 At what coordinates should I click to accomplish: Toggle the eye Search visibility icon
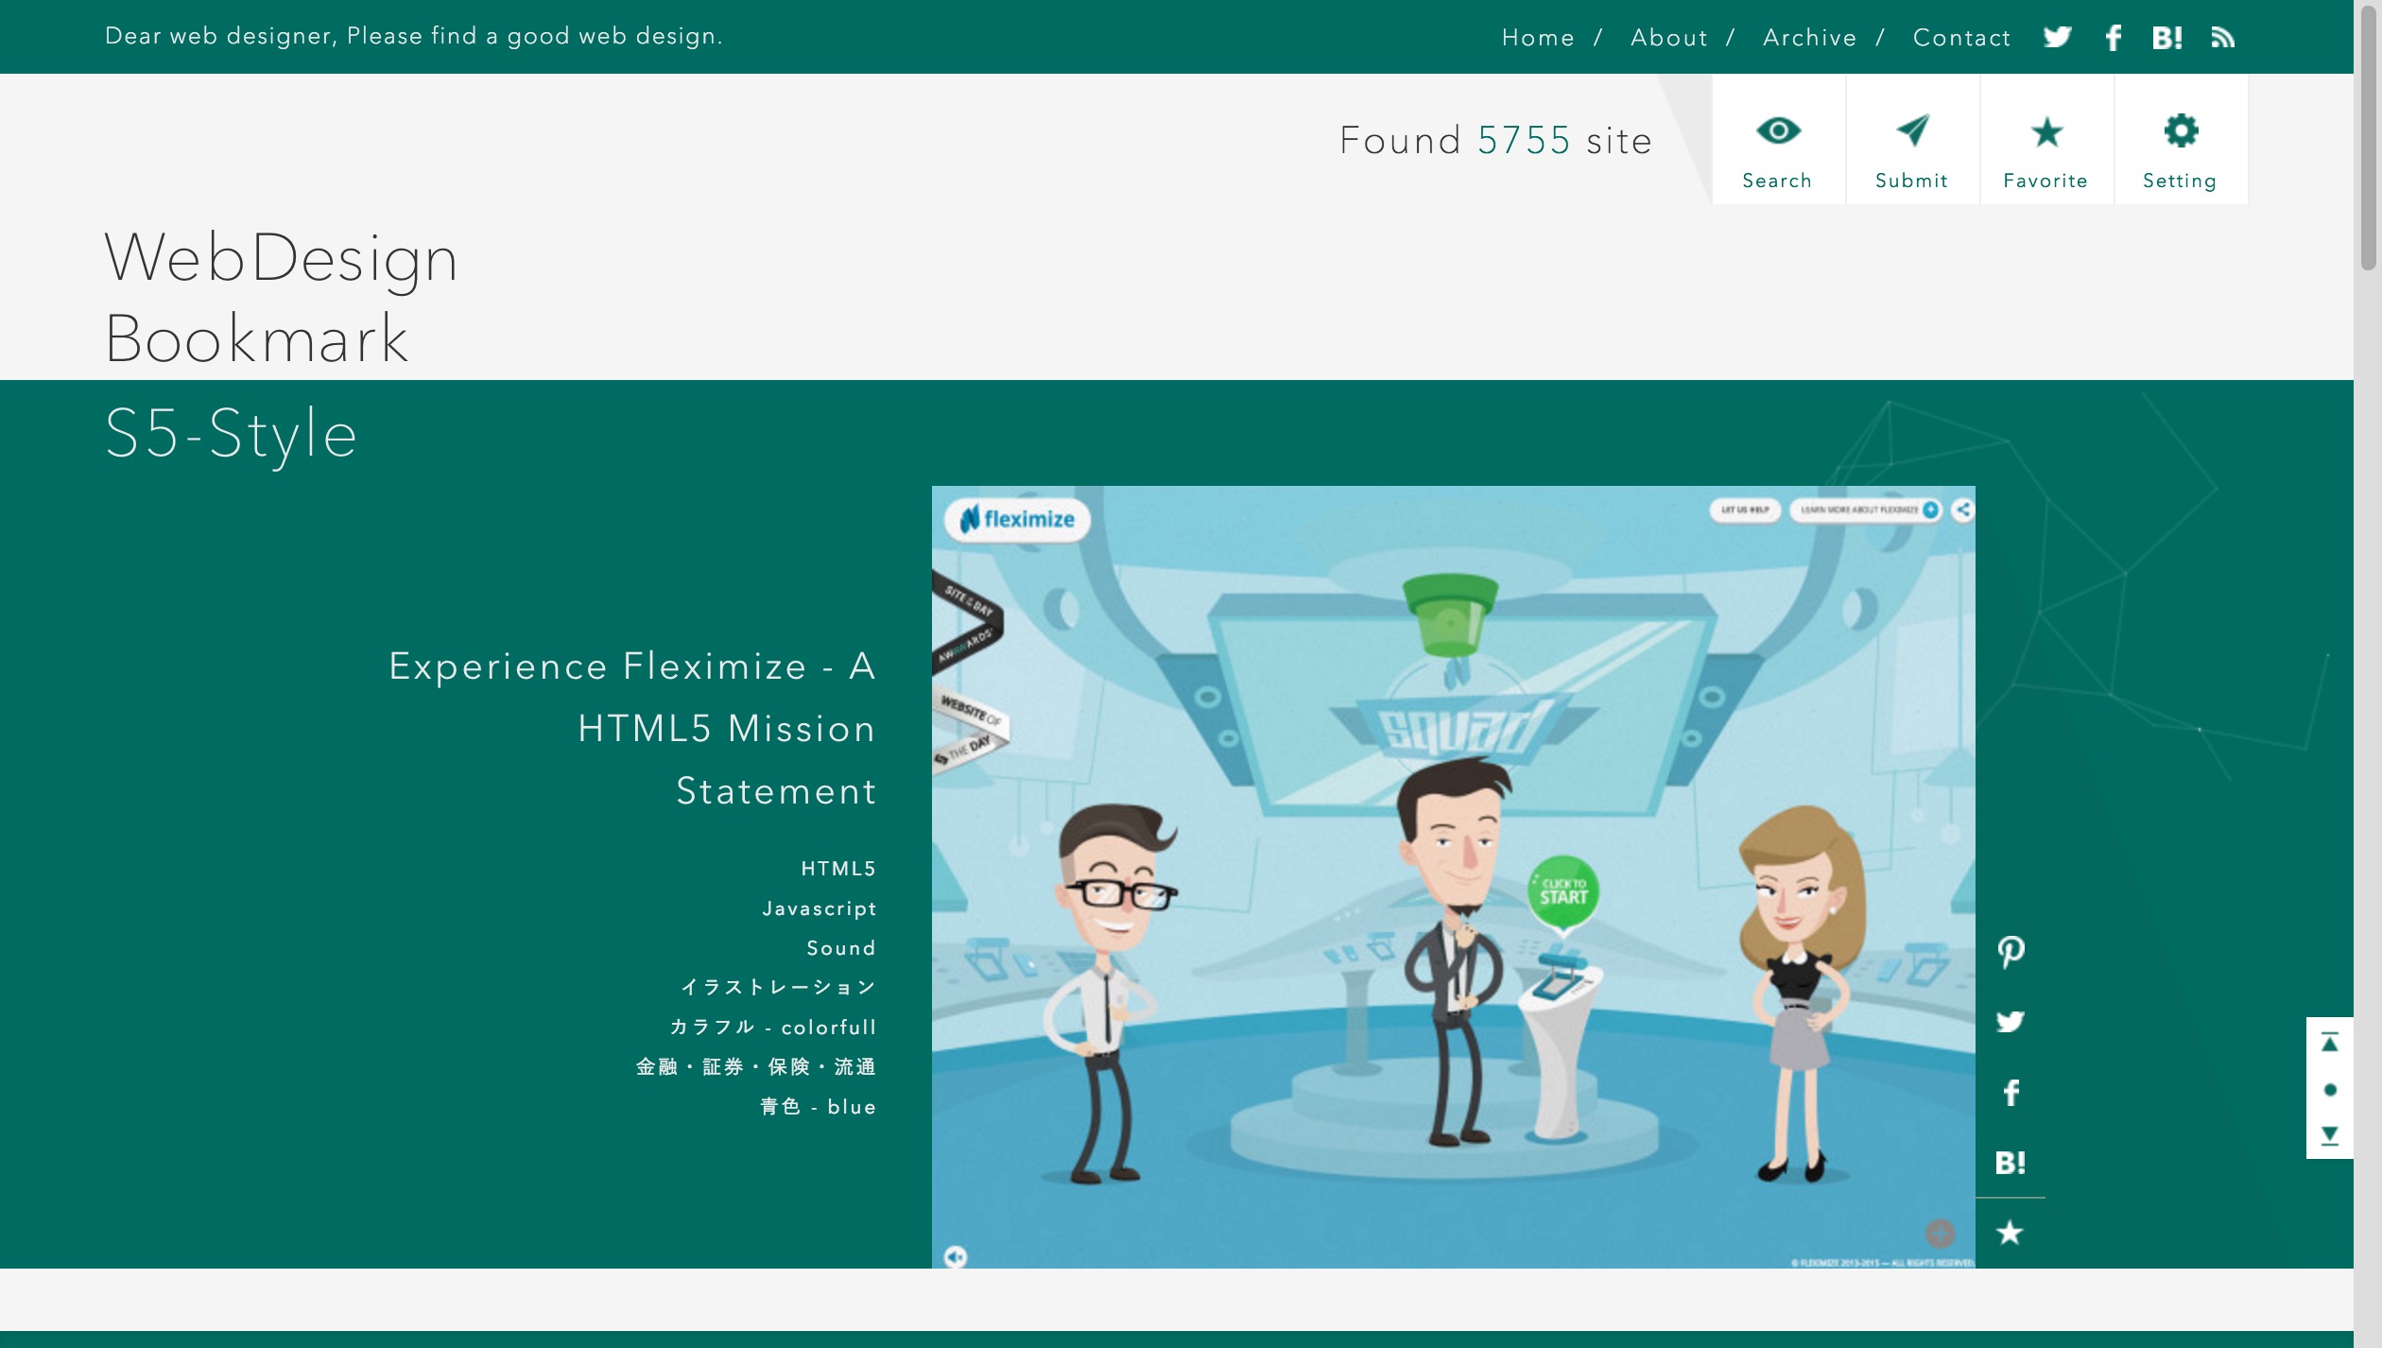tap(1777, 141)
